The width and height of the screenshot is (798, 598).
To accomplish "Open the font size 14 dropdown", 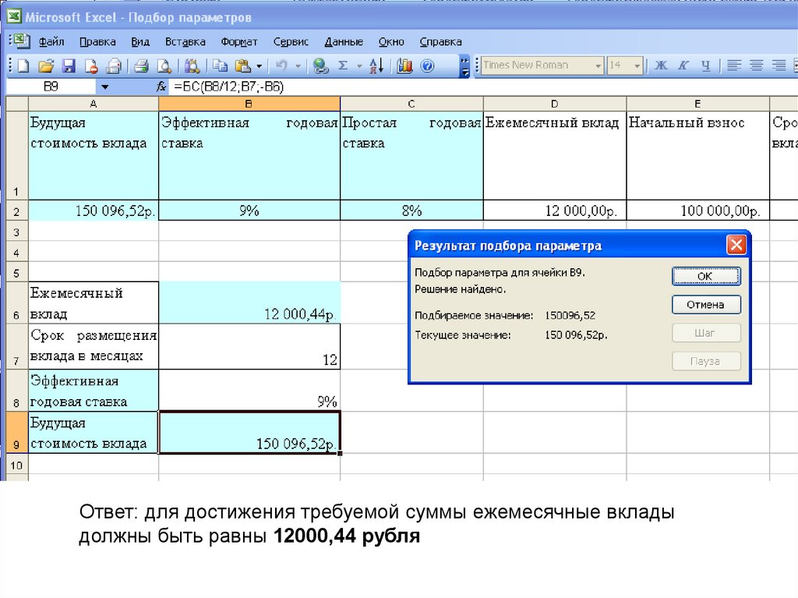I will 637,66.
